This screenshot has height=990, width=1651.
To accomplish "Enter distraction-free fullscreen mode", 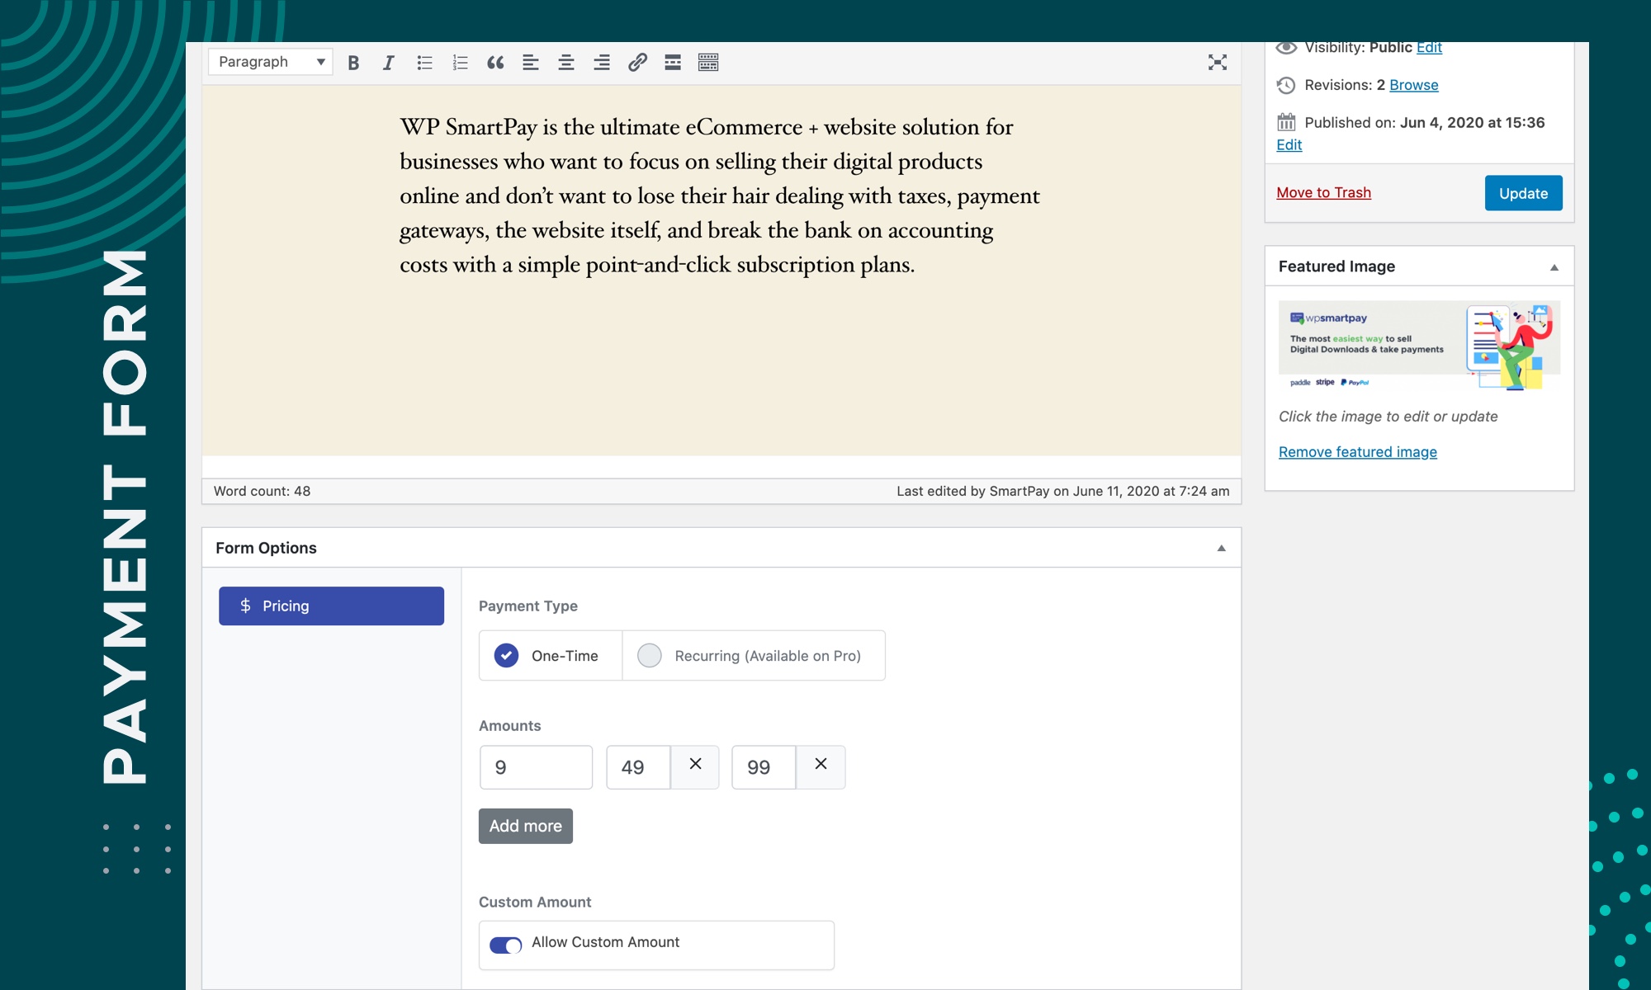I will pos(1217,63).
